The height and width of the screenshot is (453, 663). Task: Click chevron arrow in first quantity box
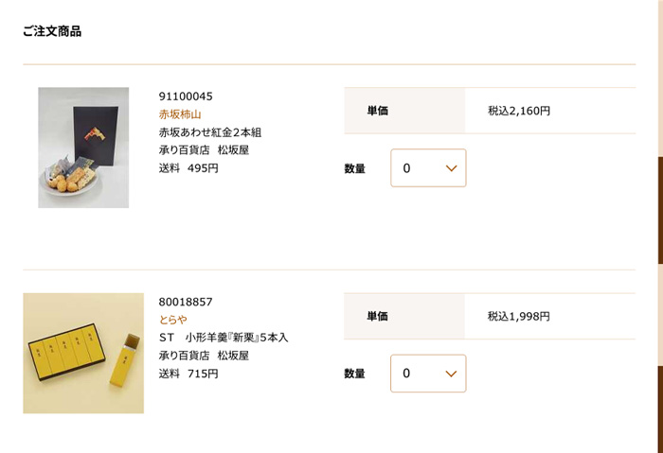(451, 168)
